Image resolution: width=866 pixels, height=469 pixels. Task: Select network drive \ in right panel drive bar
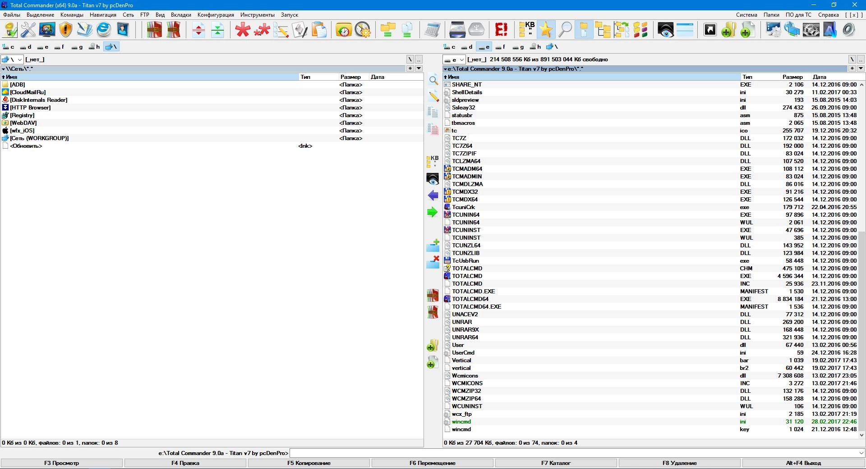pyautogui.click(x=553, y=47)
